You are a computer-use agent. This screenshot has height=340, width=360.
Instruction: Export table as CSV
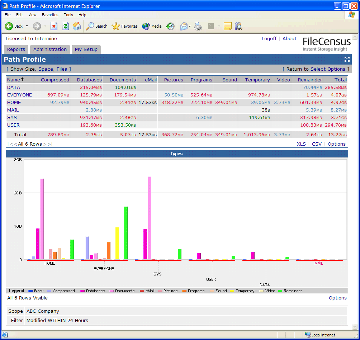click(x=317, y=144)
